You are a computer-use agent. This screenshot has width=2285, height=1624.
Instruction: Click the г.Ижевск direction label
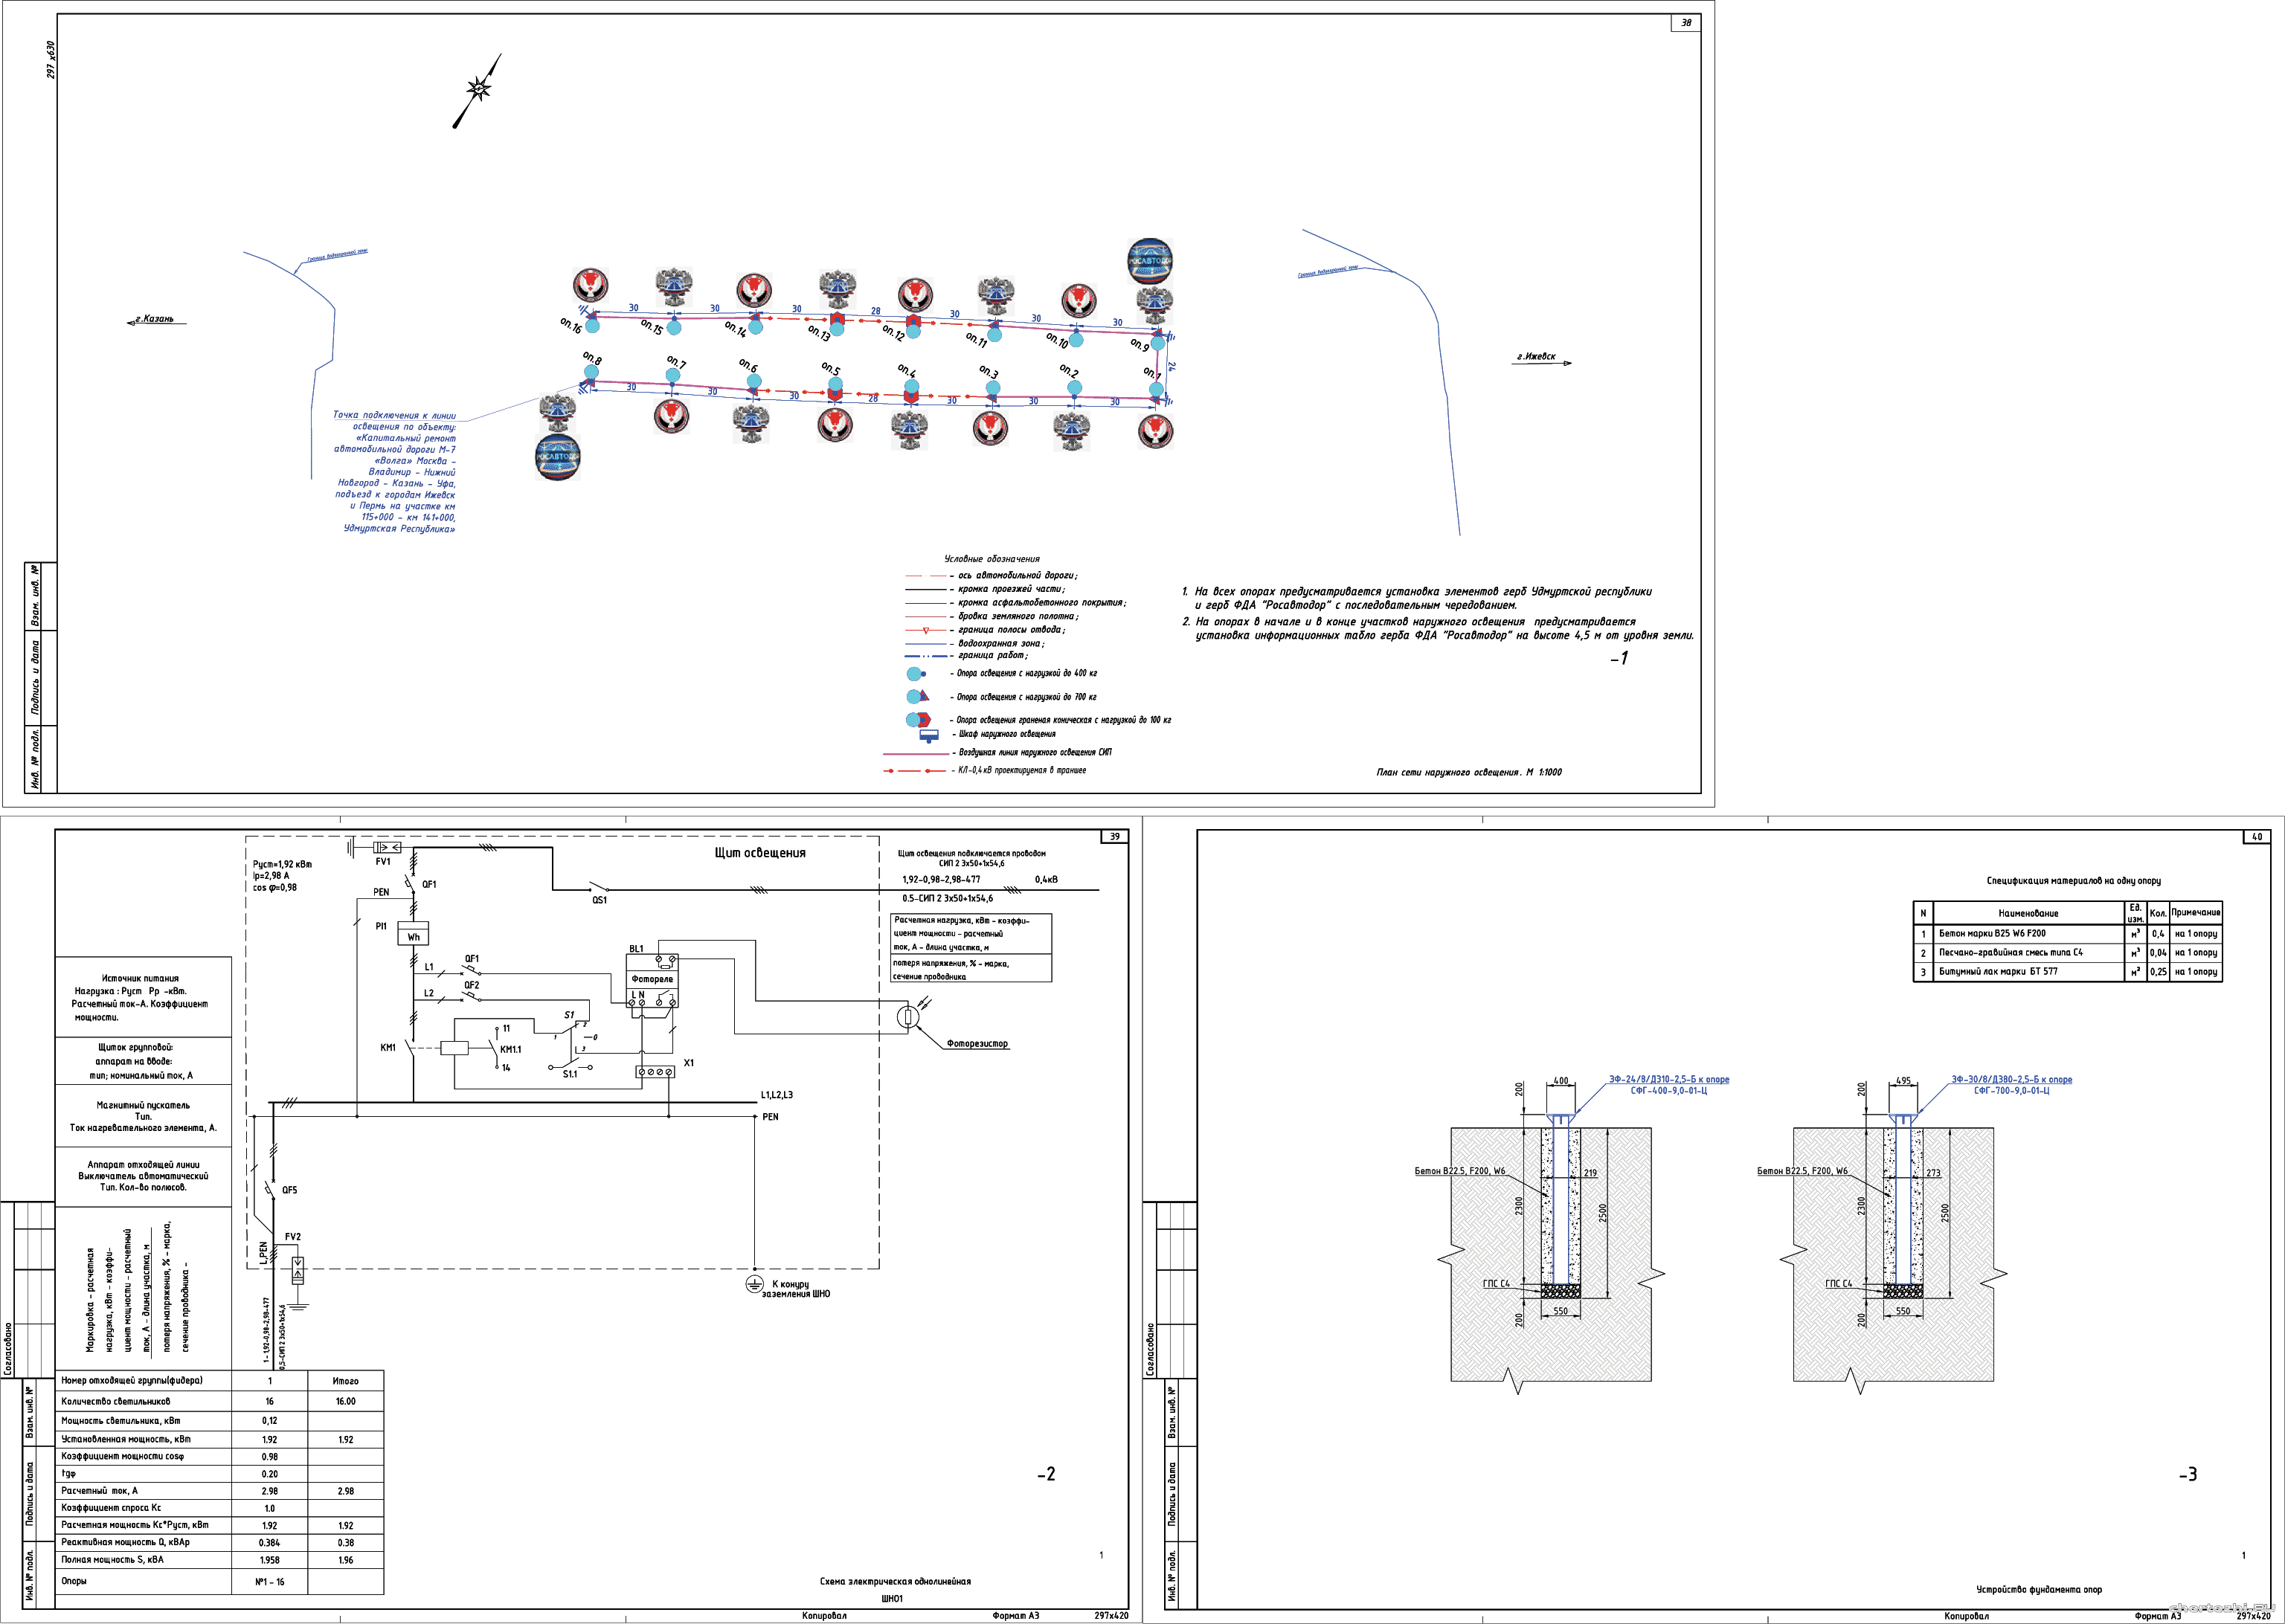[x=1537, y=357]
